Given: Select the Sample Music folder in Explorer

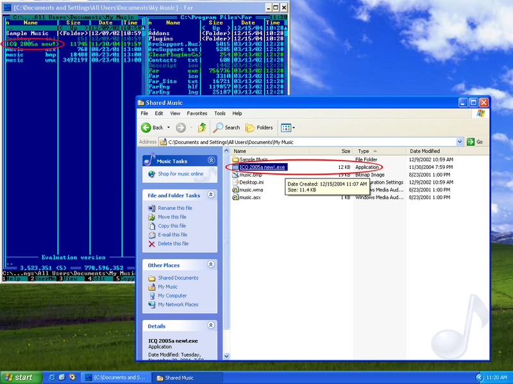Looking at the screenshot, I should [253, 159].
